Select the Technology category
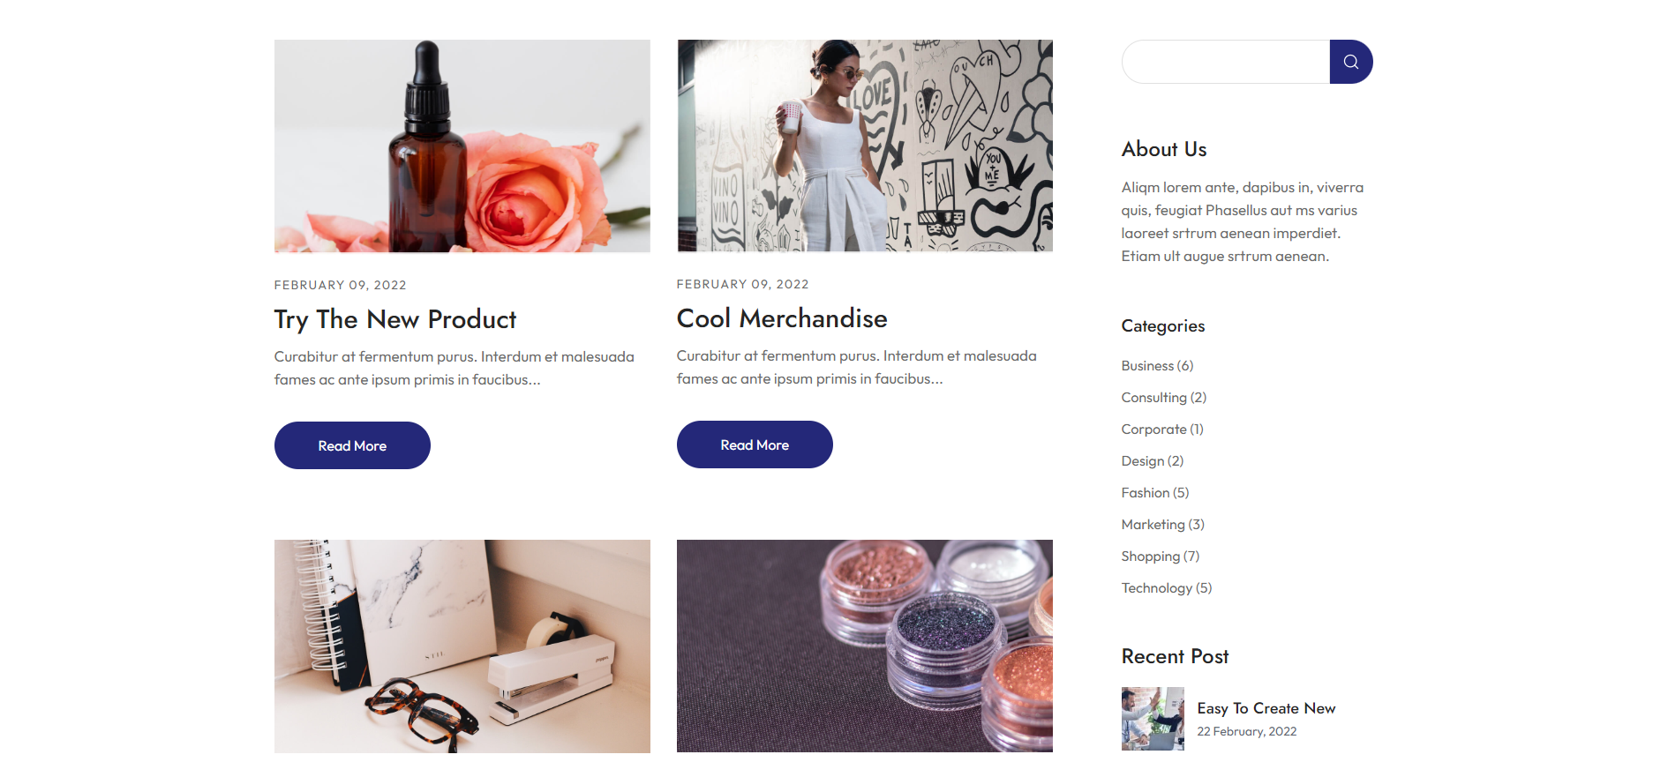The height and width of the screenshot is (762, 1668). (x=1167, y=587)
